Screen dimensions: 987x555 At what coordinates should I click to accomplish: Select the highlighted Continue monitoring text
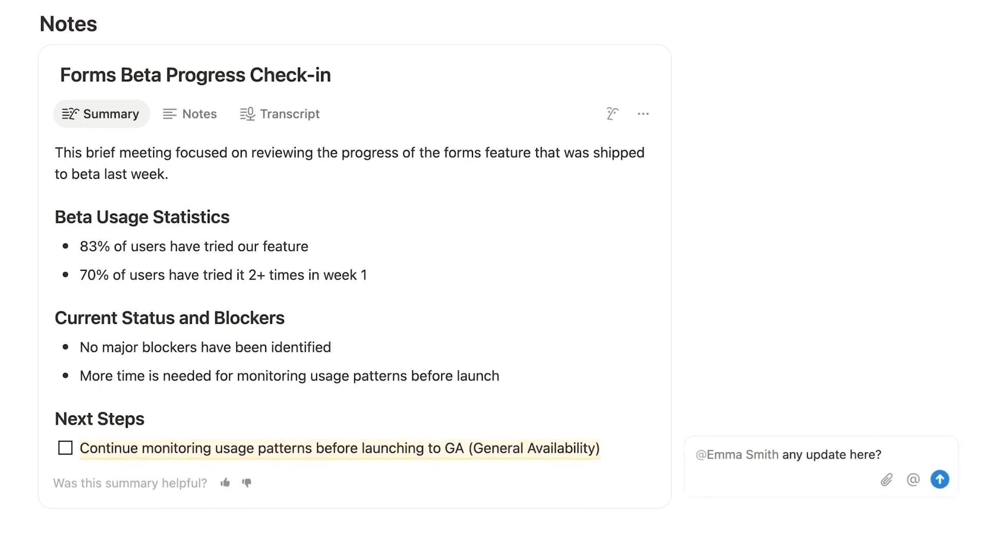click(x=339, y=448)
